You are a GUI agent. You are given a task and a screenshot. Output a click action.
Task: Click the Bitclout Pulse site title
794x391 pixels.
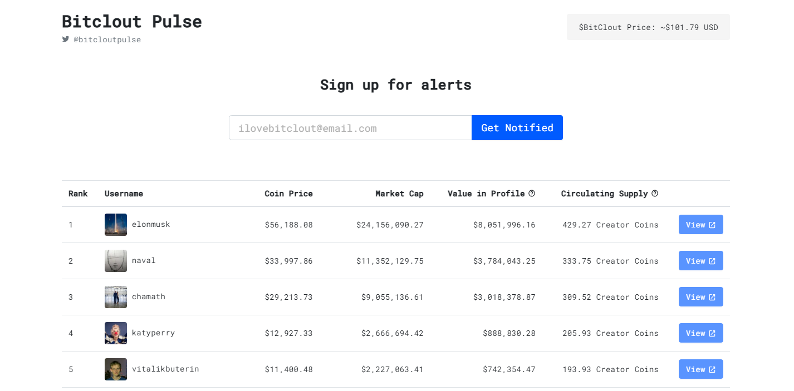pyautogui.click(x=132, y=22)
